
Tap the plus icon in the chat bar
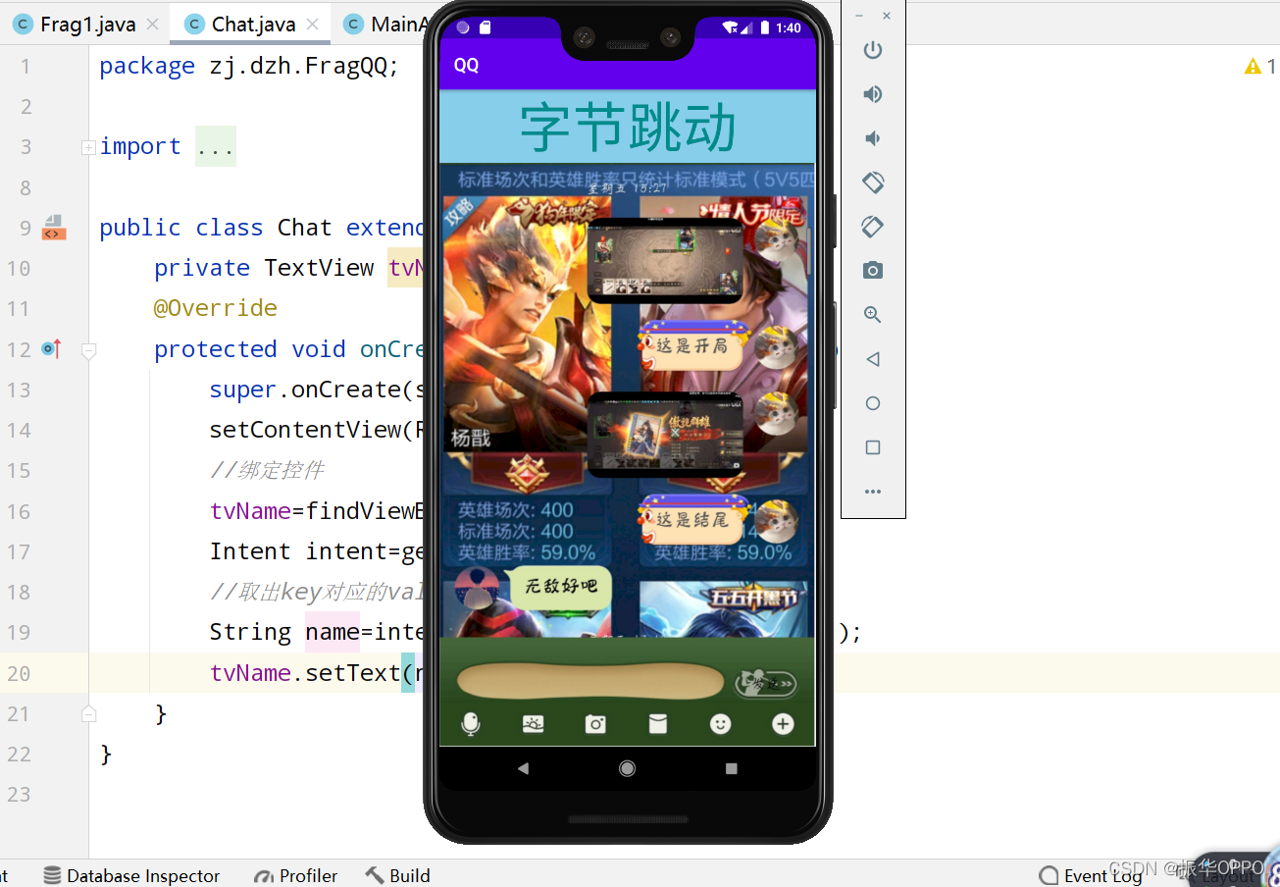pyautogui.click(x=783, y=724)
